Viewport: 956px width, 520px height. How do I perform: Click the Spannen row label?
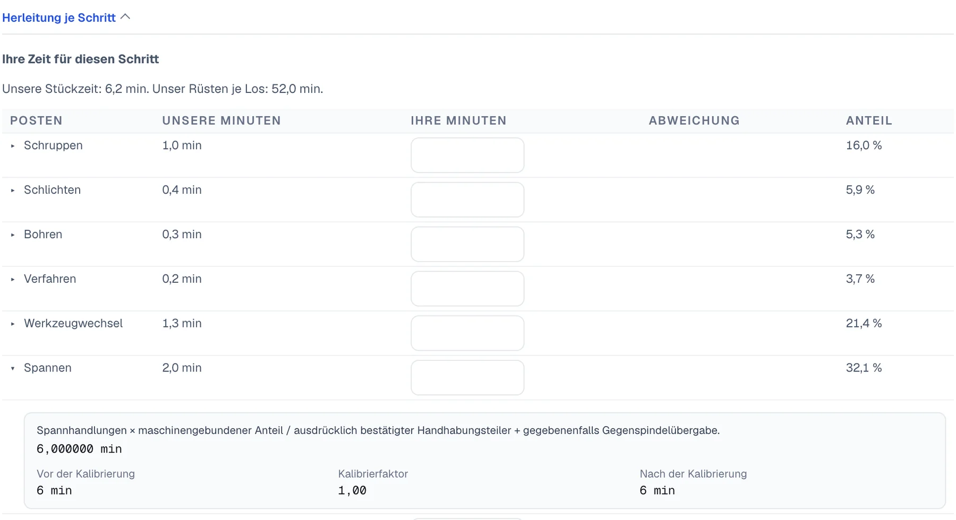tap(47, 368)
